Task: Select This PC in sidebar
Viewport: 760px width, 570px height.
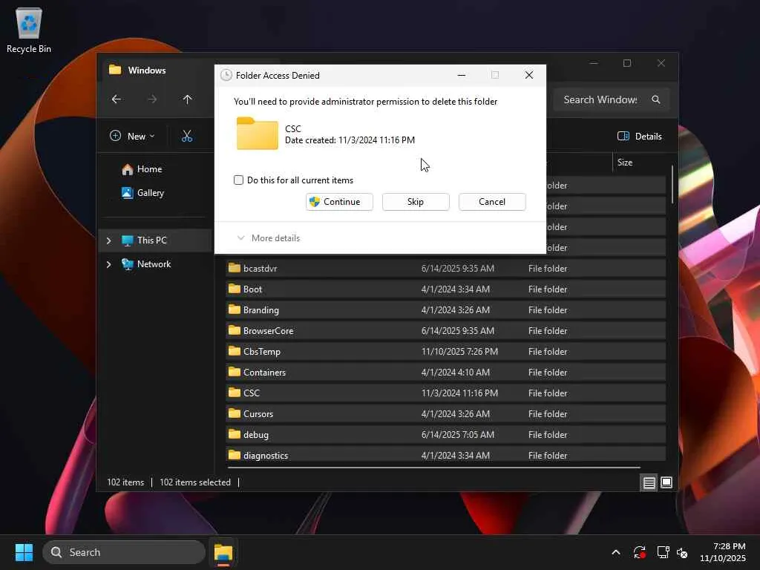Action: coord(156,240)
